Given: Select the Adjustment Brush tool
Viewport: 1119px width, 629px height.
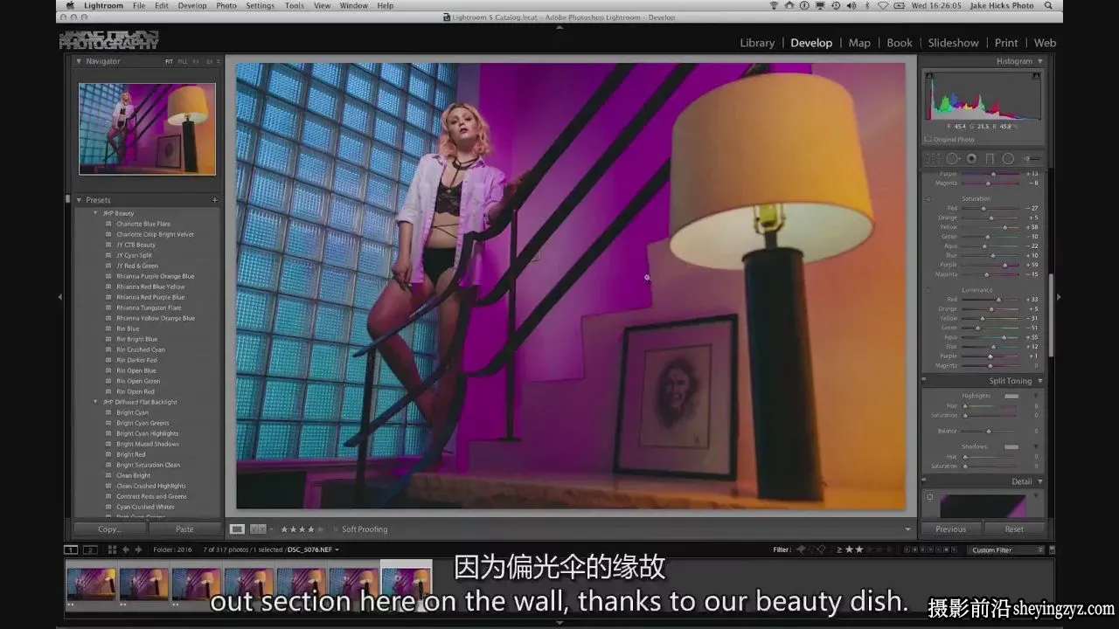Looking at the screenshot, I should pos(1032,159).
